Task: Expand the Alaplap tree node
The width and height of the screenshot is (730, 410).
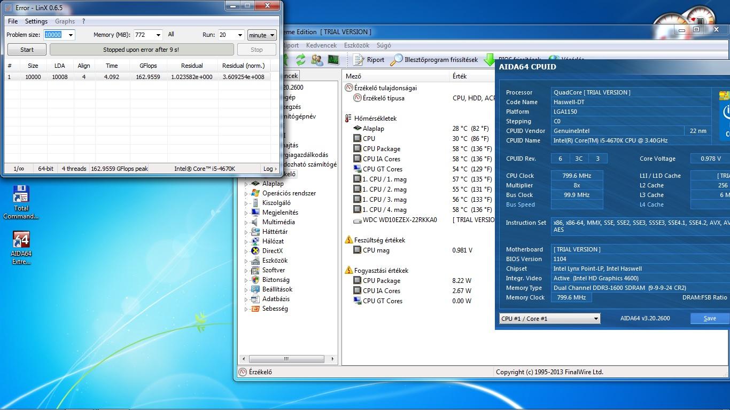Action: click(246, 184)
